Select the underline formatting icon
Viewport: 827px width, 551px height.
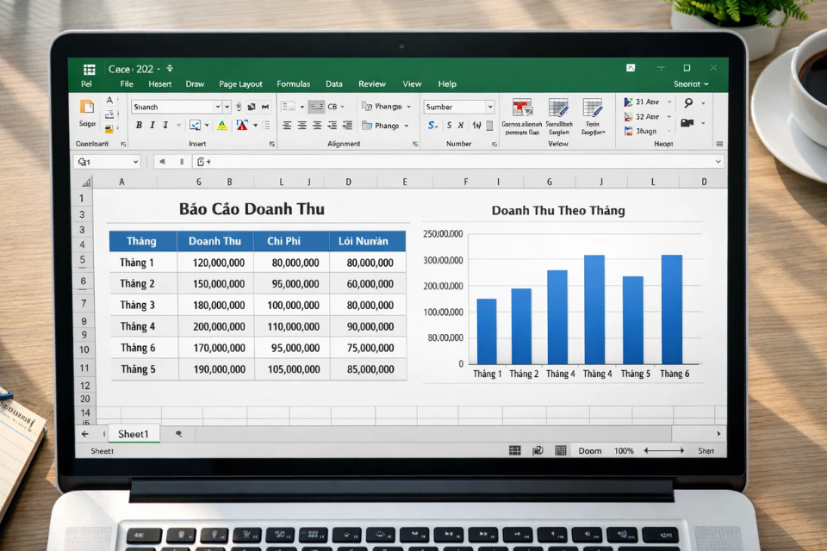165,125
